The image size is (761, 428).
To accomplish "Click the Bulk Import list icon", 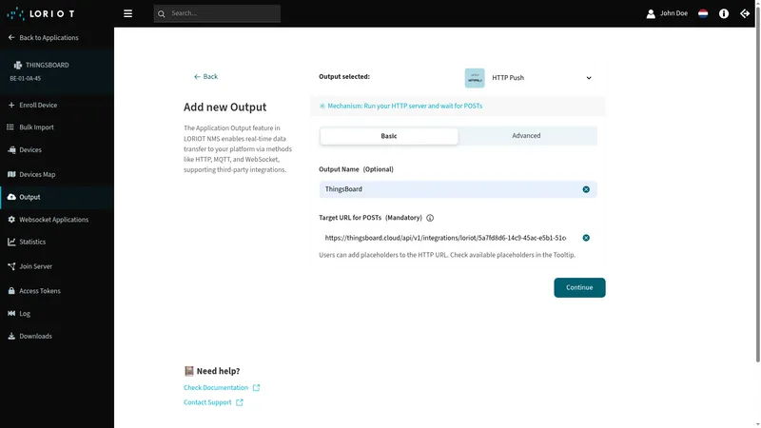I will click(10, 127).
